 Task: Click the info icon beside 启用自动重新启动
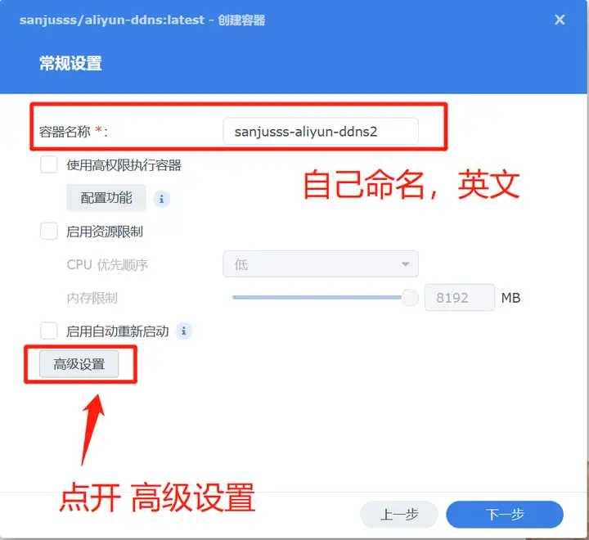click(x=184, y=331)
